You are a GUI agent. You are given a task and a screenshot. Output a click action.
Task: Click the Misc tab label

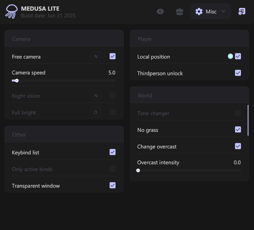pyautogui.click(x=211, y=12)
